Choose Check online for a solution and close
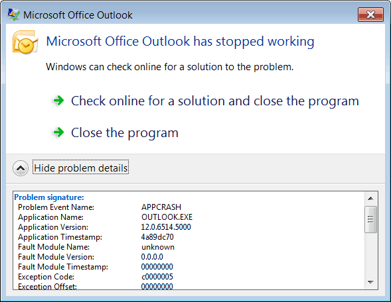The width and height of the screenshot is (391, 302). (215, 101)
